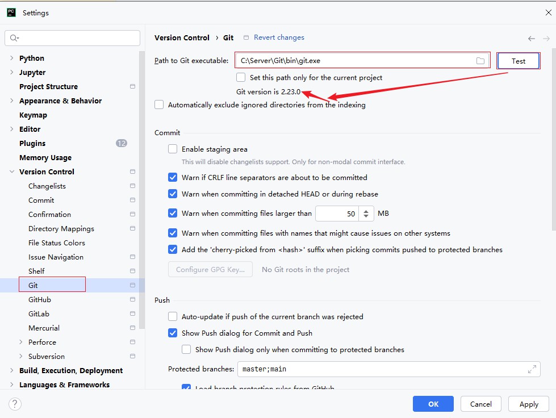Click project-level icon beside GitHub
The image size is (556, 418).
click(x=133, y=299)
